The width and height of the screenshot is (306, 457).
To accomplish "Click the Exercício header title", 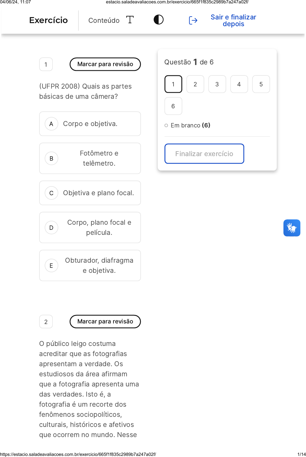I will pos(48,20).
